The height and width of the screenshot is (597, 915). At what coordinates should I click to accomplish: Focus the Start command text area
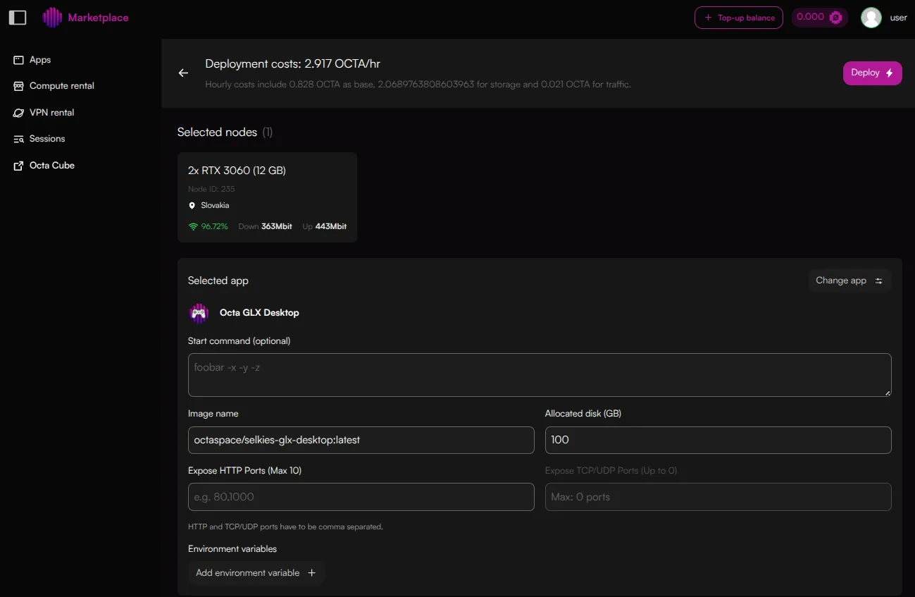[x=540, y=375]
